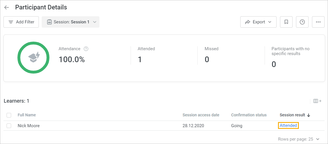Check the Nick Moore row checkbox

[9, 126]
